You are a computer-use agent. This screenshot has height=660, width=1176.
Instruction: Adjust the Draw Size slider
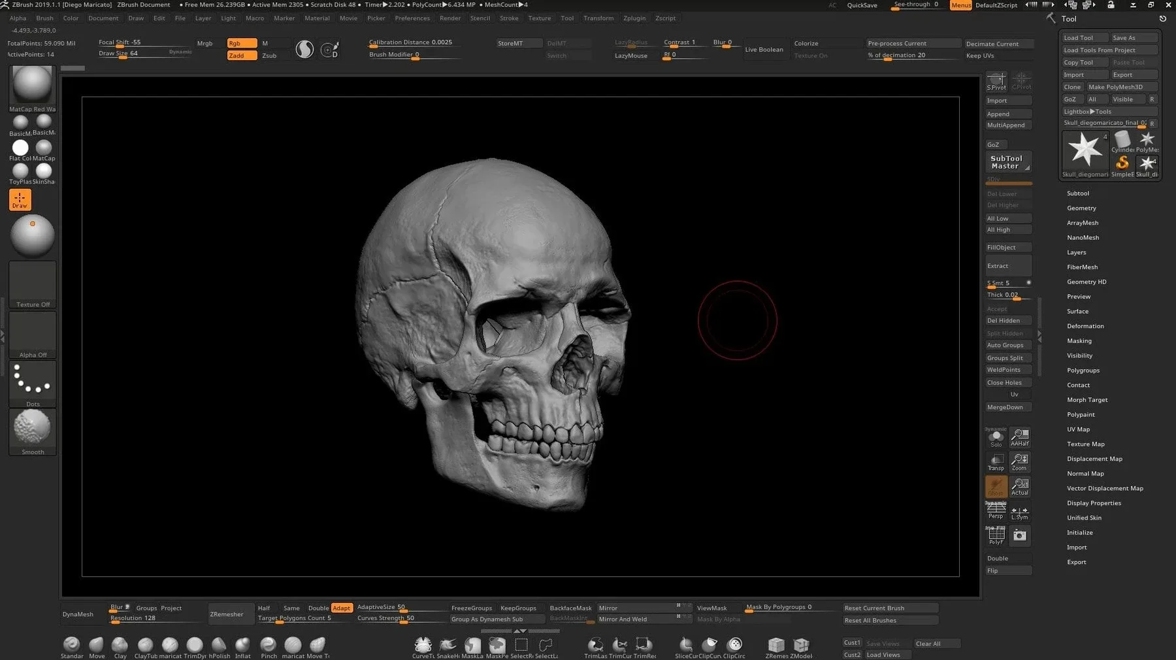pos(145,54)
